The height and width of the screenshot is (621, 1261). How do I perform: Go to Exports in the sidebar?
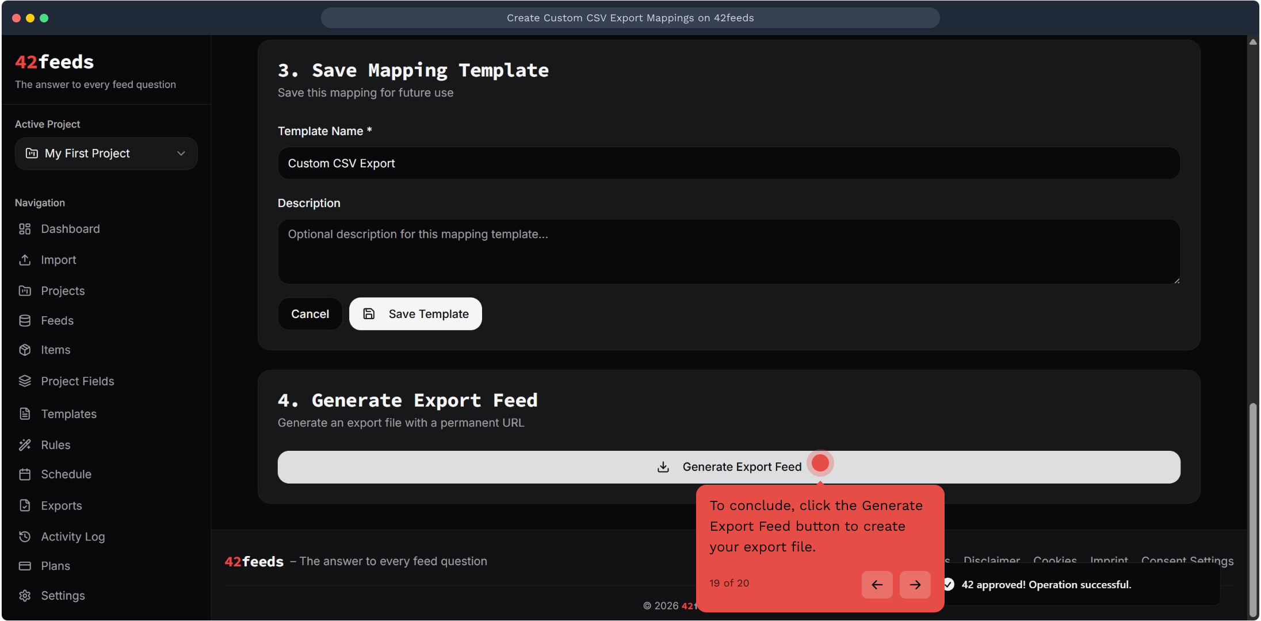tap(61, 505)
